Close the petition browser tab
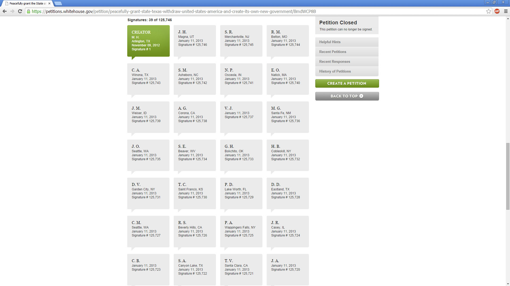The image size is (510, 286). [49, 3]
